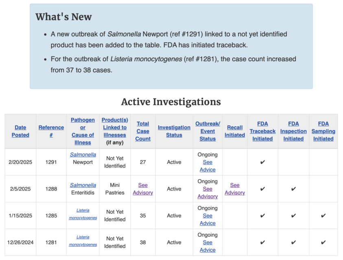
Task: Open See Advisory in outbreak status for 1288
Action: [208, 193]
